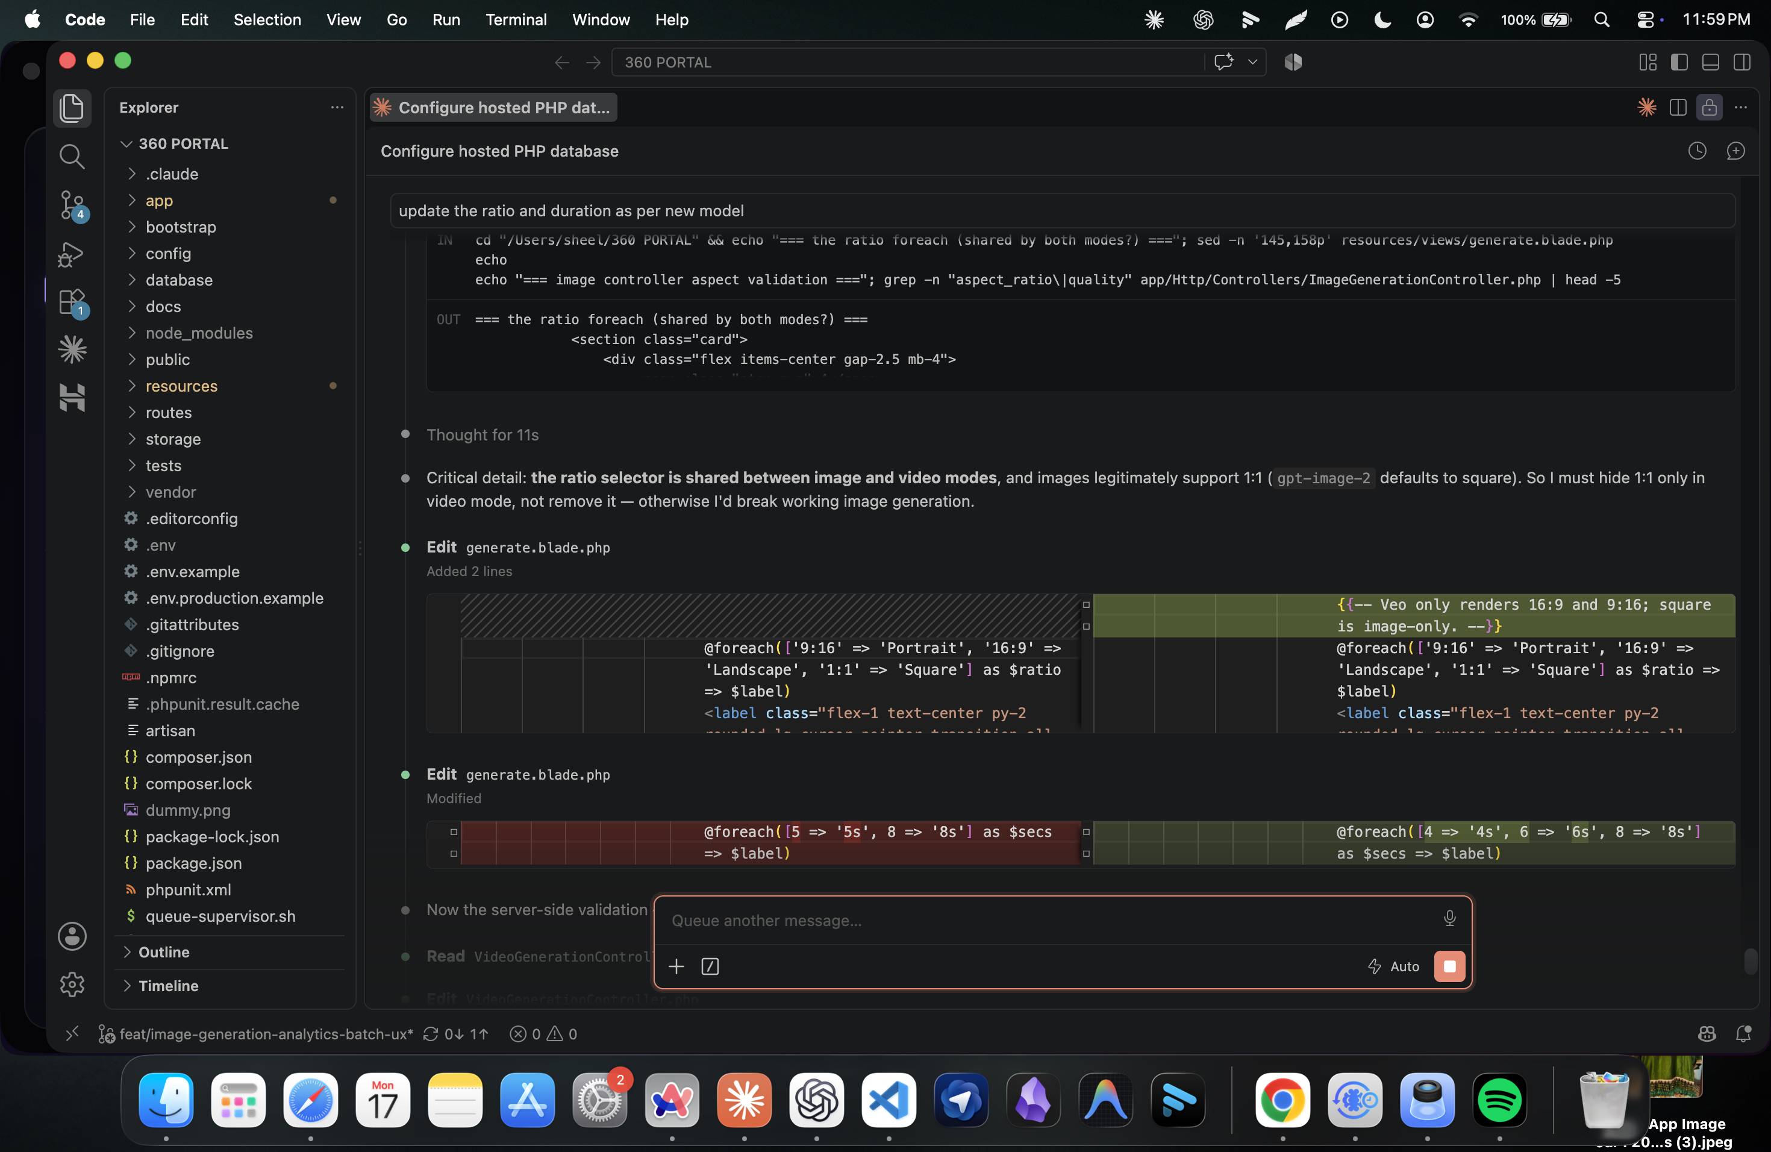
Task: Toggle the primary side bar
Action: point(1679,63)
